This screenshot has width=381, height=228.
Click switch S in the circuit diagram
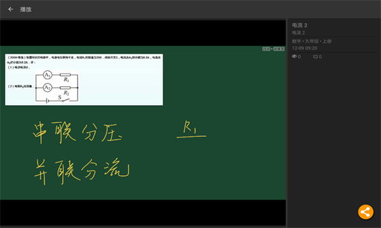pyautogui.click(x=63, y=99)
